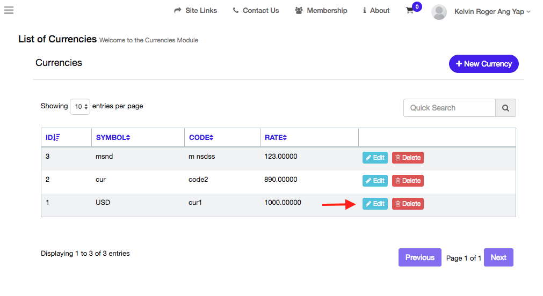Delete the cur currency row
Image resolution: width=543 pixels, height=296 pixels.
tap(408, 181)
